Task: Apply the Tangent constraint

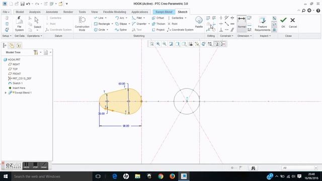Action: point(226,18)
